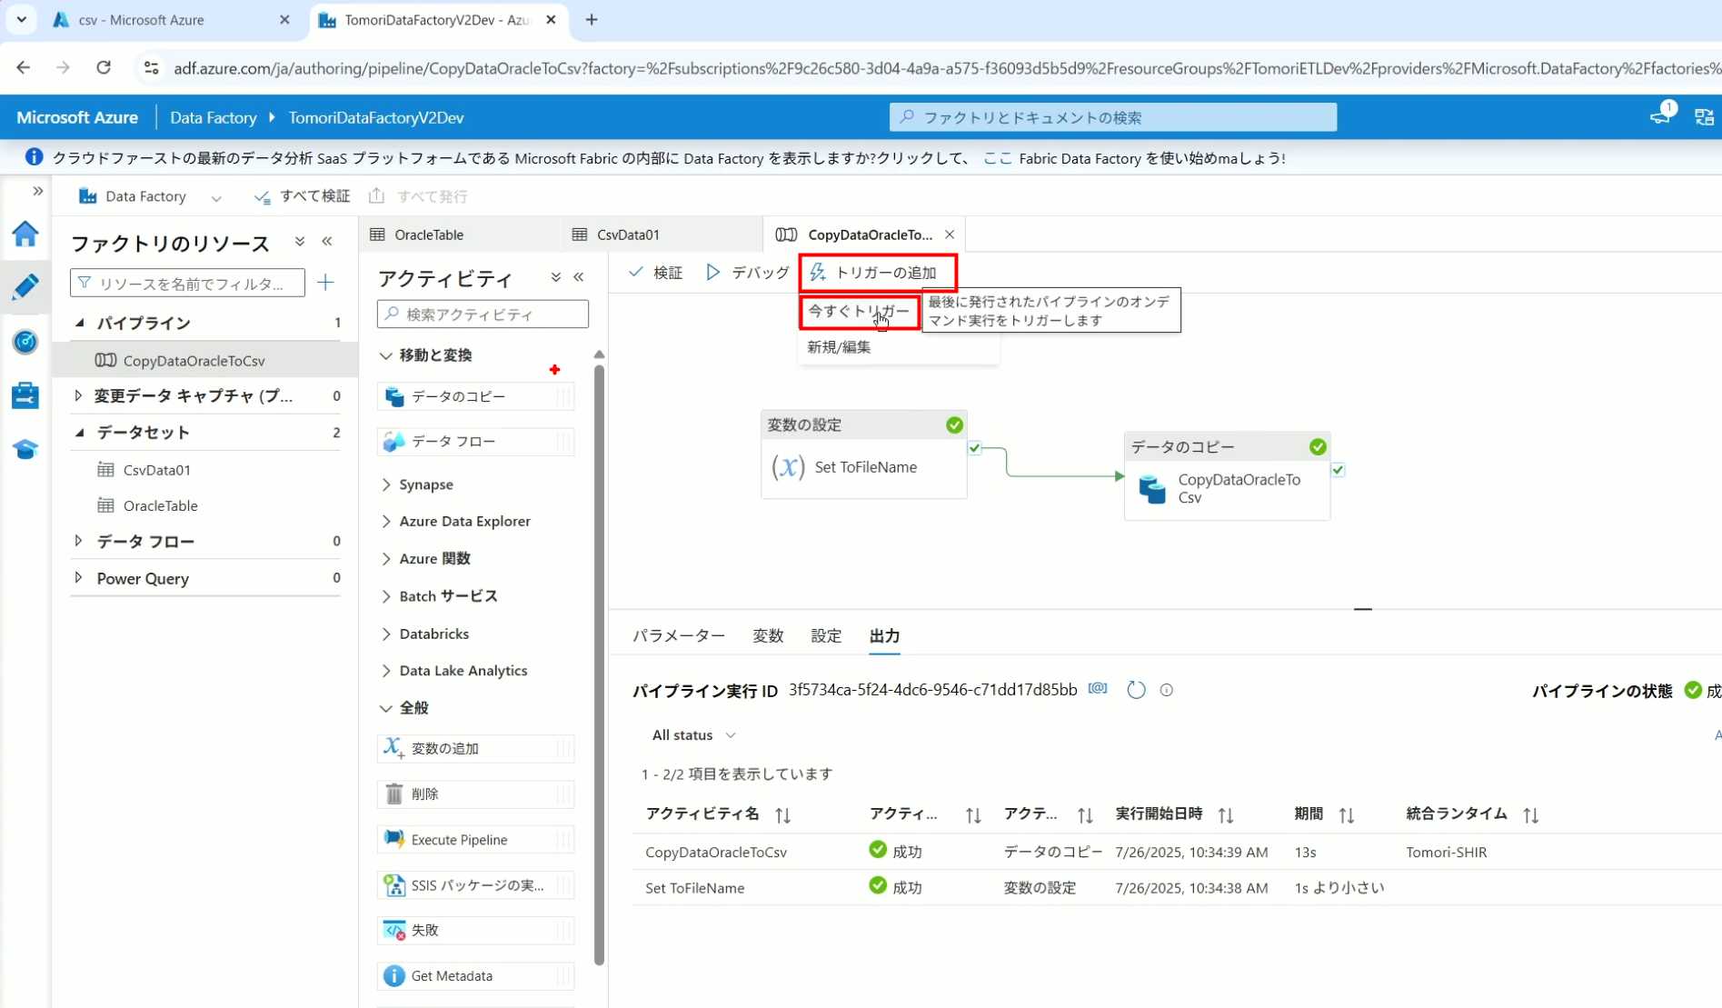Click the Validate all button
The image size is (1722, 1008).
click(303, 196)
